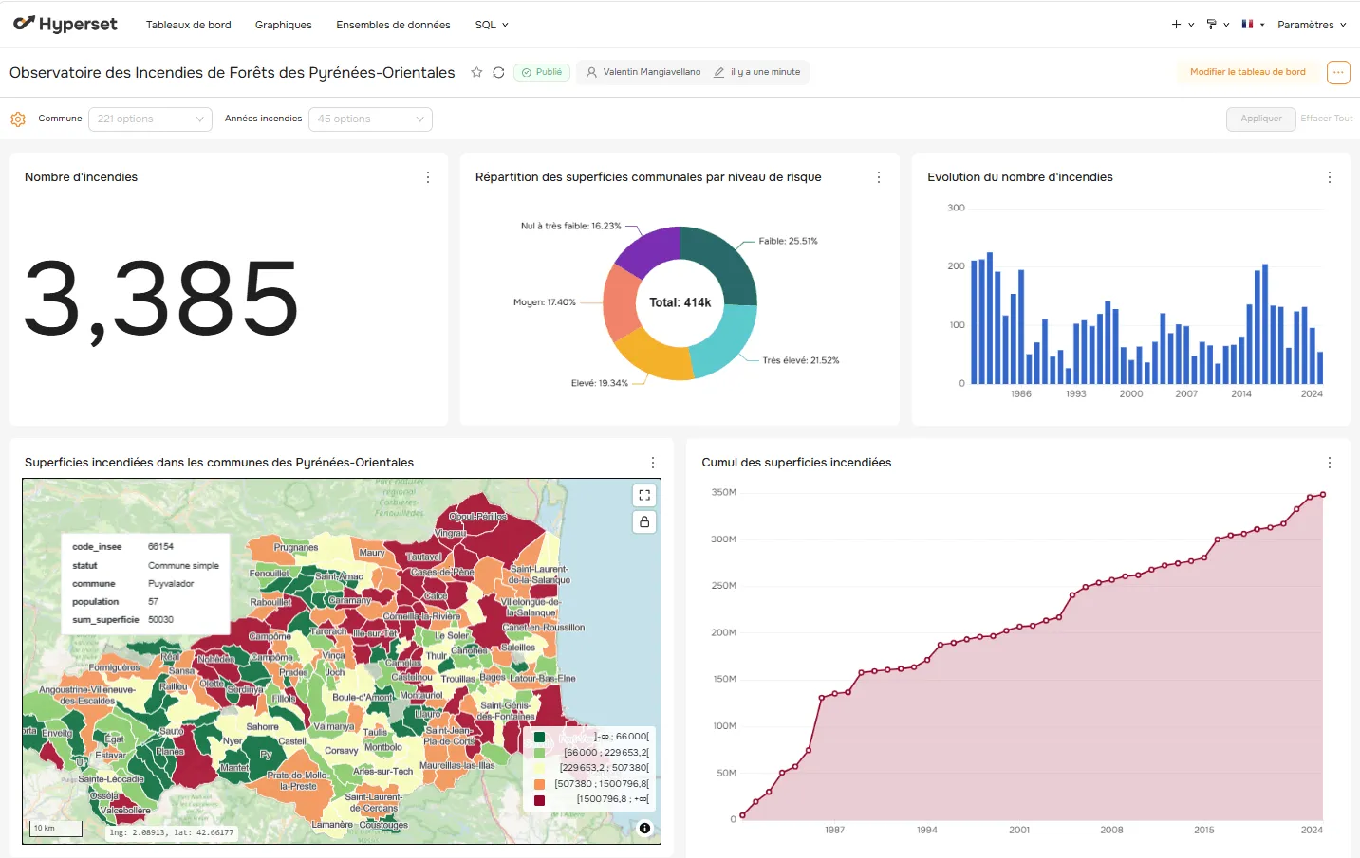The height and width of the screenshot is (858, 1360).
Task: Click the Moyen: 17.40% donut label
Action: coord(545,302)
